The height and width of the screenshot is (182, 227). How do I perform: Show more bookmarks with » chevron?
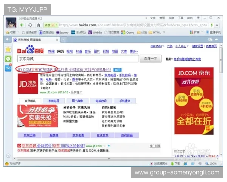[x=164, y=32]
